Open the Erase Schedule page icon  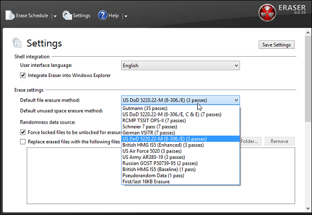10,15
